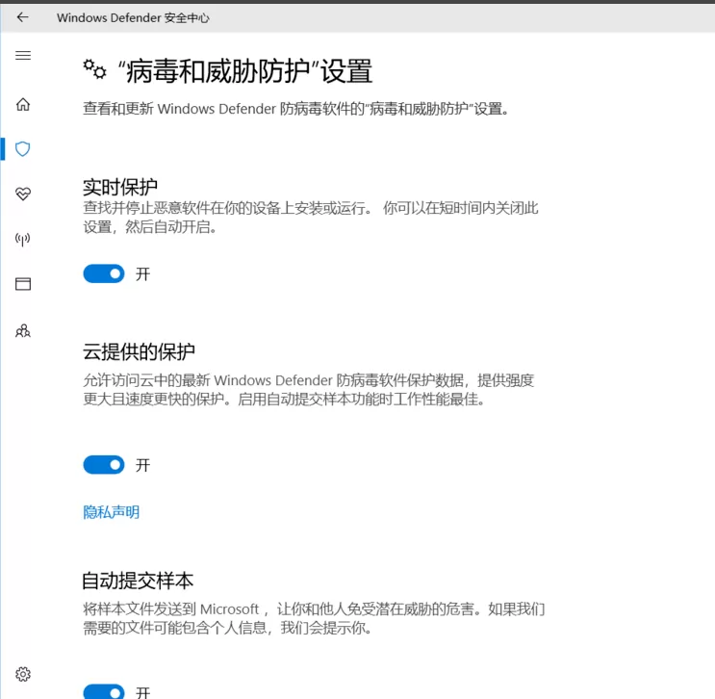715x699 pixels.
Task: Click the 开 label beside 云提供的保护 toggle
Action: pyautogui.click(x=142, y=465)
